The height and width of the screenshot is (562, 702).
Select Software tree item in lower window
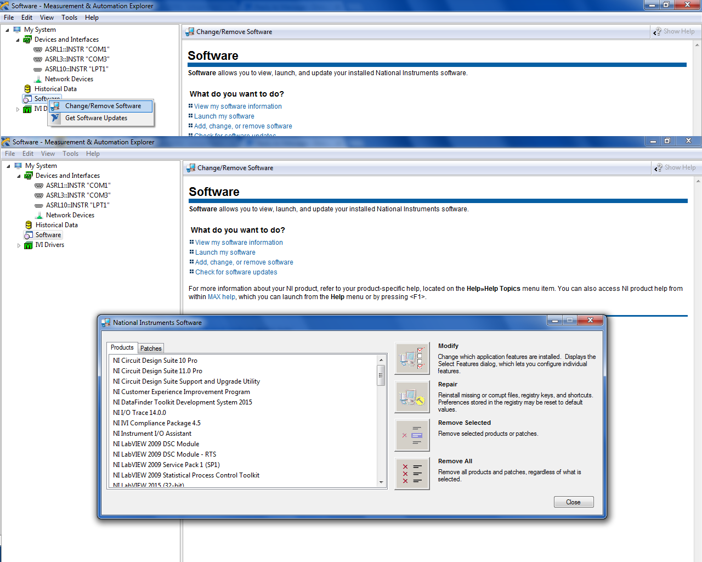pos(48,235)
